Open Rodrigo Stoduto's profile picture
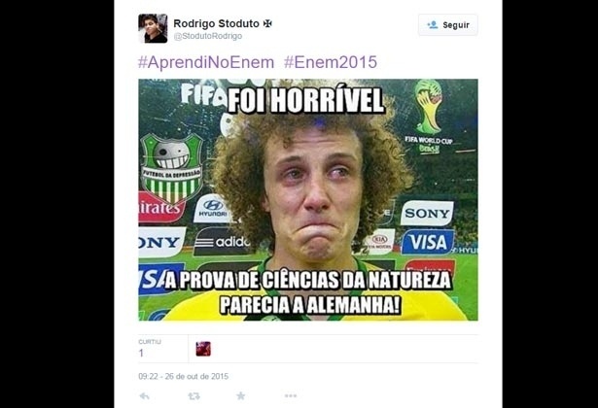 153,28
